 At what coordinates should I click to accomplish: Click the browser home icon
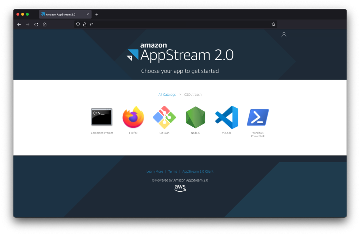pos(44,24)
